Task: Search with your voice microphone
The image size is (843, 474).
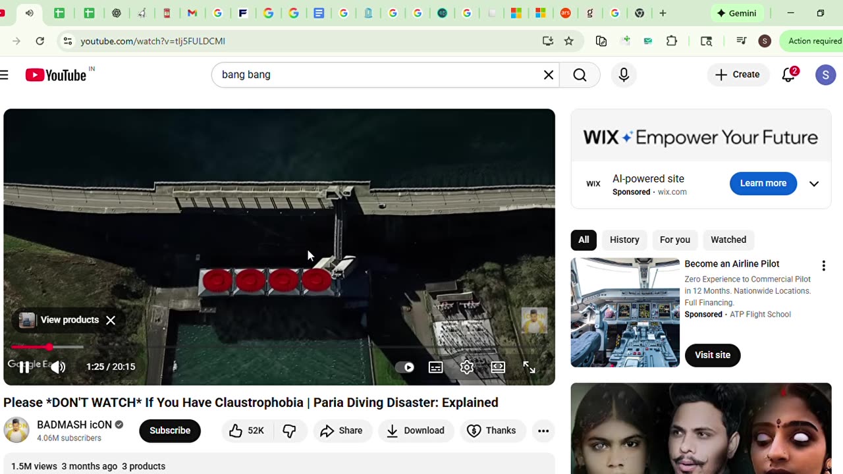Action: pos(624,75)
